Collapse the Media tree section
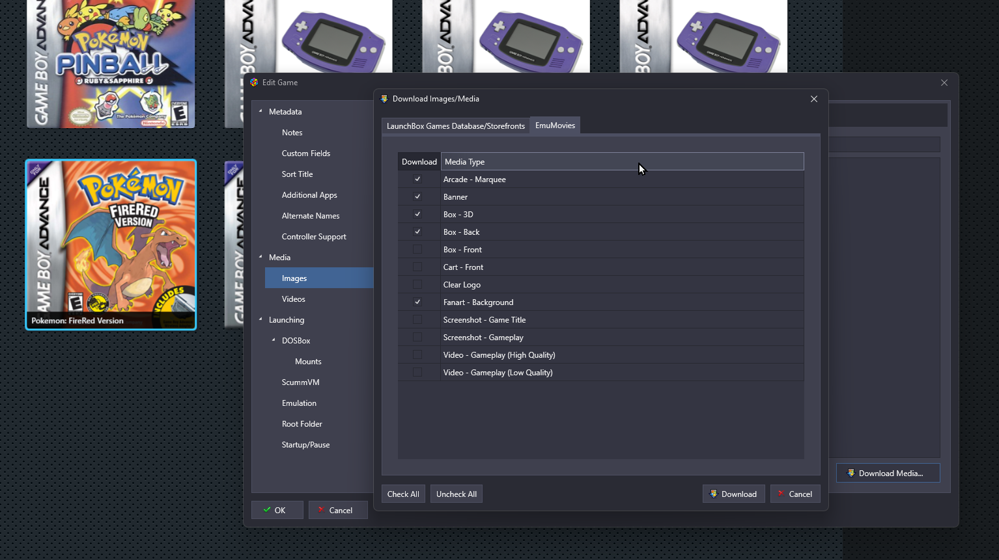 (x=260, y=257)
